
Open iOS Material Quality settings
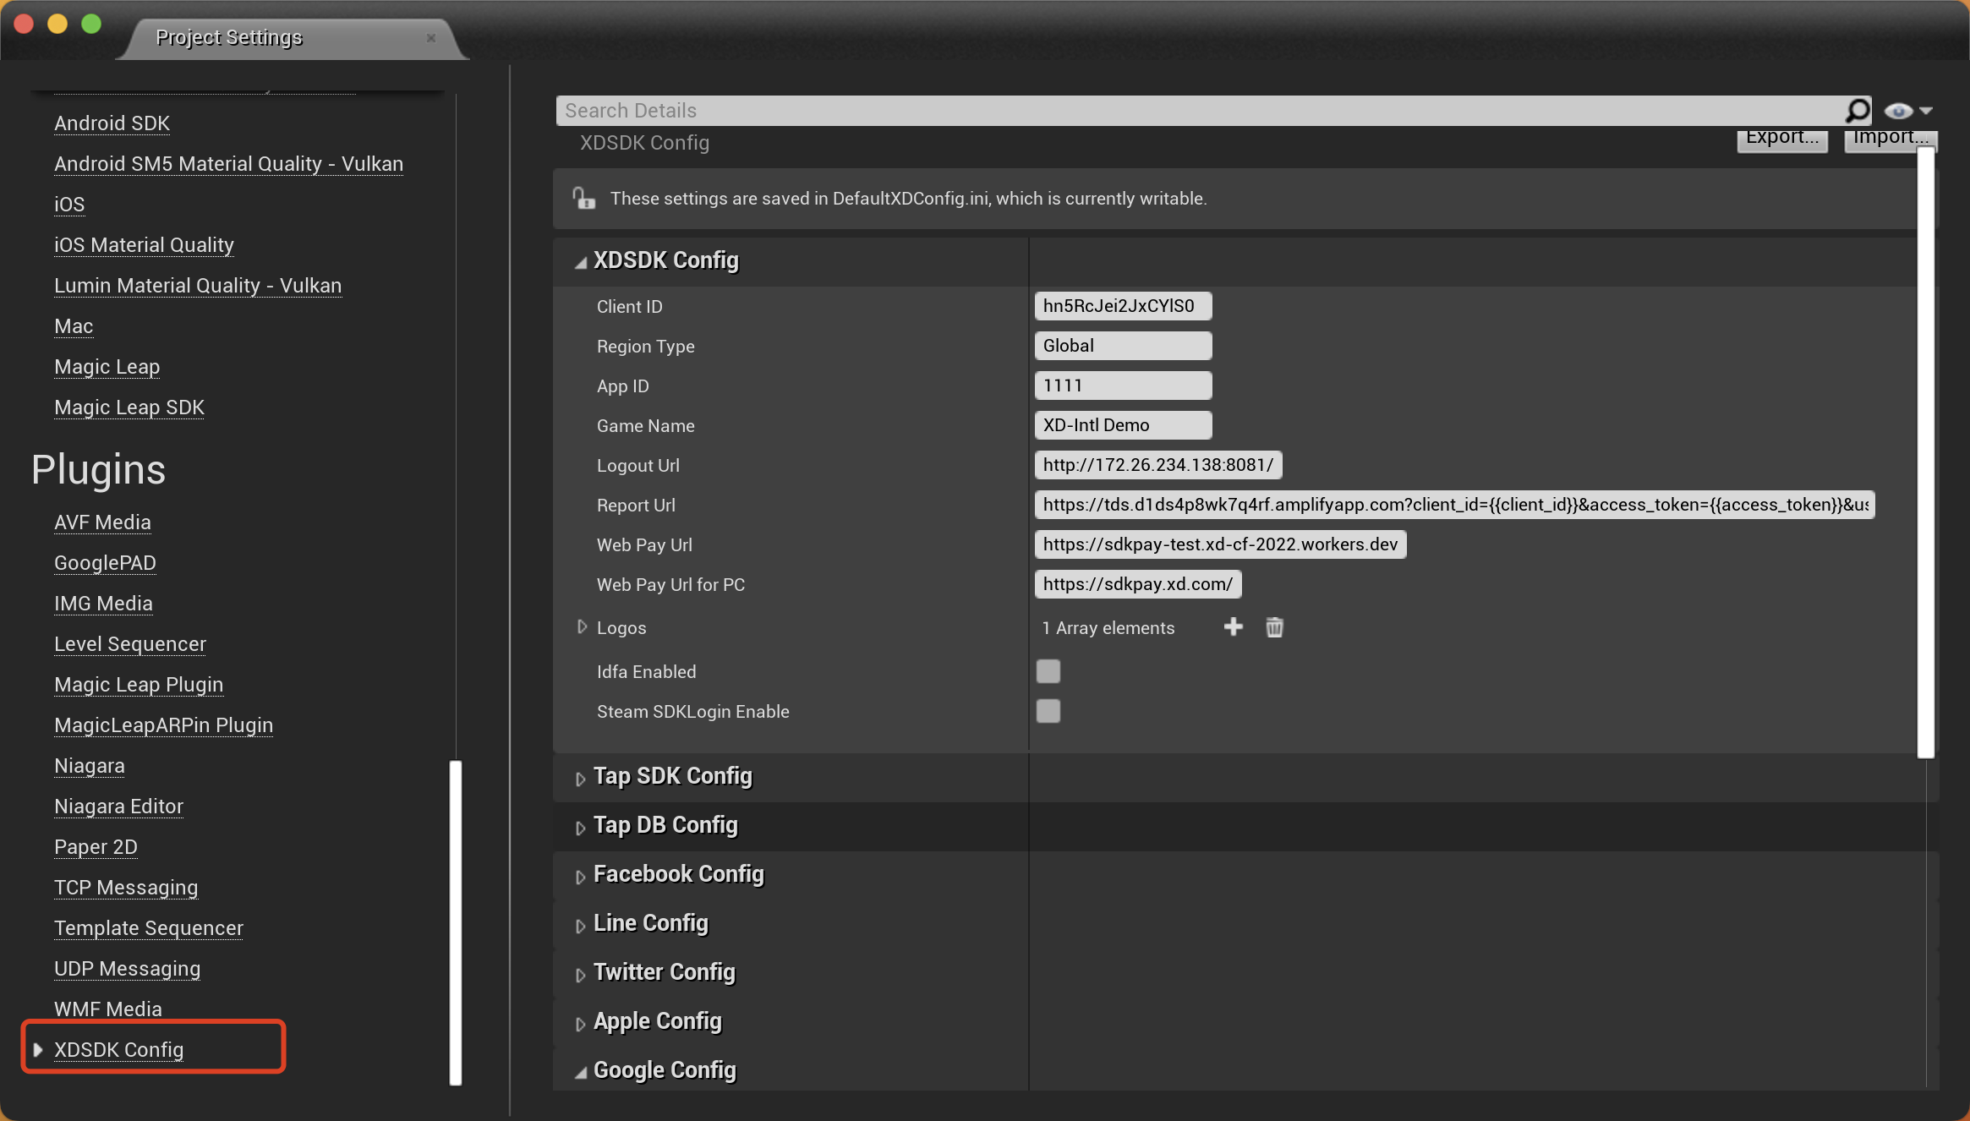pos(144,245)
